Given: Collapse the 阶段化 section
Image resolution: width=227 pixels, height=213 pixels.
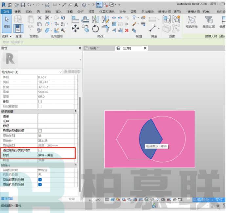Looking at the screenshot, I should [76, 165].
